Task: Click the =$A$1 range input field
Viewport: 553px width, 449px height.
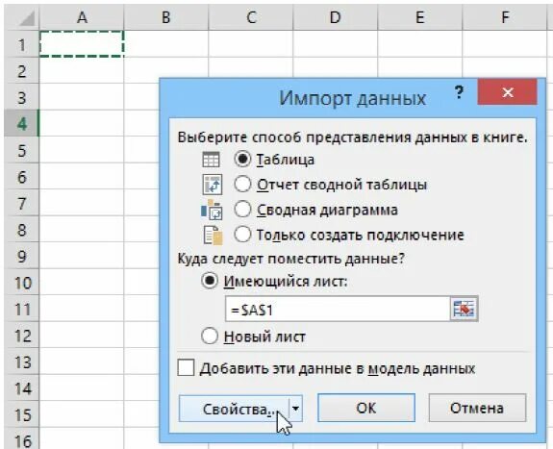Action: (x=338, y=310)
